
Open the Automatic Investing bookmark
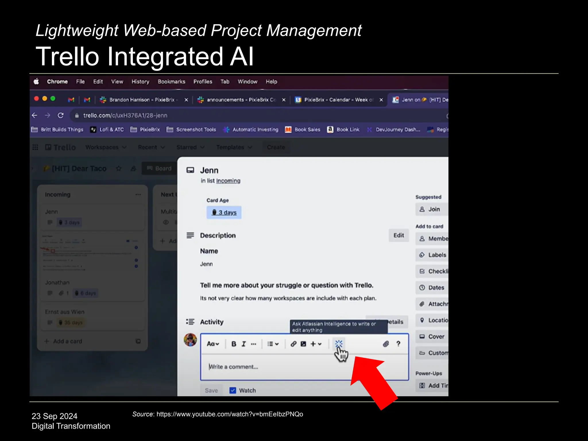tap(251, 129)
